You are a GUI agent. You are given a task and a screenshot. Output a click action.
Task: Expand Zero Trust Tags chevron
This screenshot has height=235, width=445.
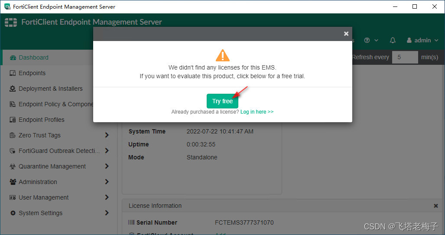coord(107,135)
